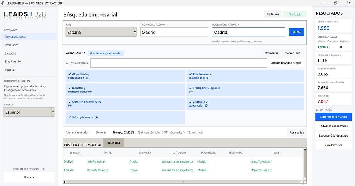This screenshot has height=186, width=355.
Task: Click Pausar / reanudar
Action: pos(77,133)
